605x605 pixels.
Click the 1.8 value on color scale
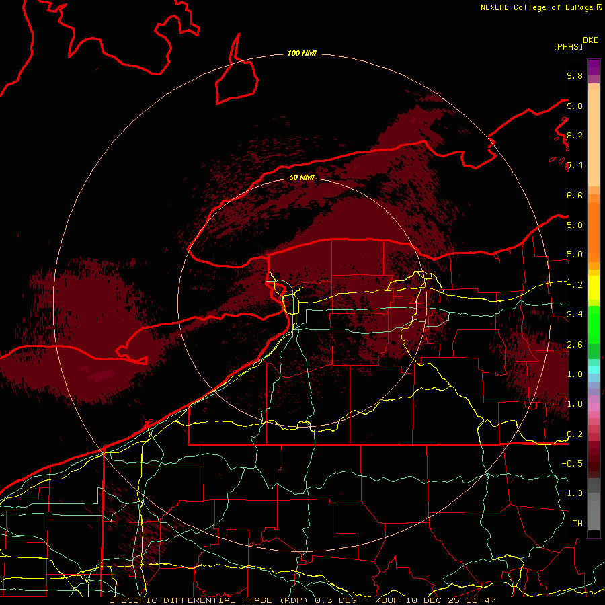pyautogui.click(x=575, y=374)
